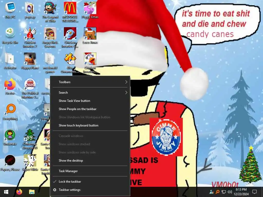This screenshot has height=197, width=263.
Task: Open Christmas Browser 99 icon
Action: [x=30, y=139]
